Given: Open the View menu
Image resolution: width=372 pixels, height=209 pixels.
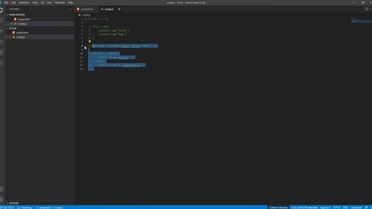Looking at the screenshot, I should (35, 2).
